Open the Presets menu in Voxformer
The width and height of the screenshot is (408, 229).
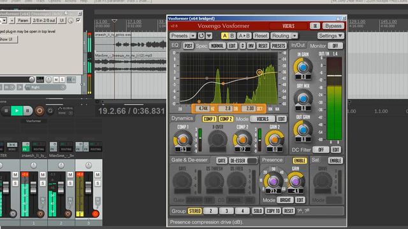[x=183, y=36]
